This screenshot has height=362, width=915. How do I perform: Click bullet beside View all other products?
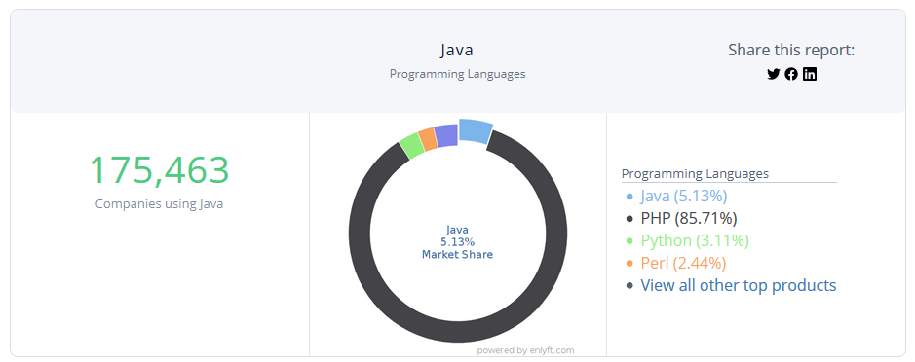click(629, 286)
